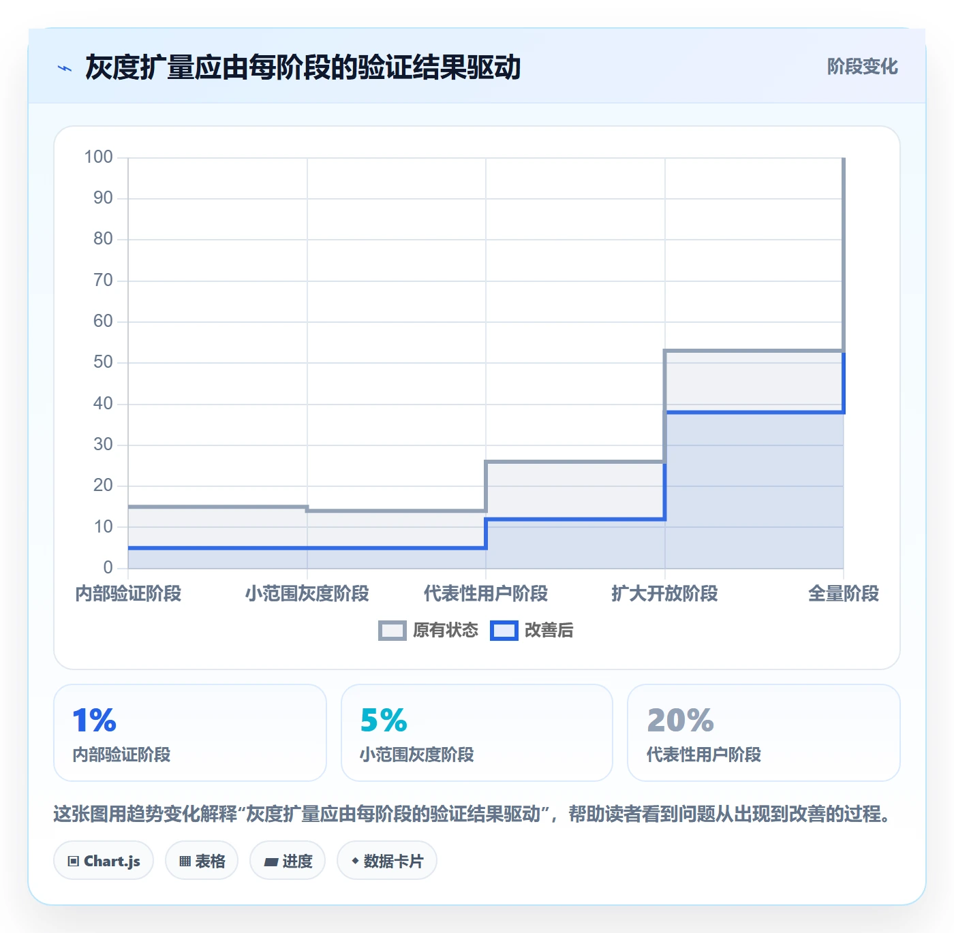Select the 进度 tag chip
Viewport: 954px width, 933px height.
coord(288,861)
